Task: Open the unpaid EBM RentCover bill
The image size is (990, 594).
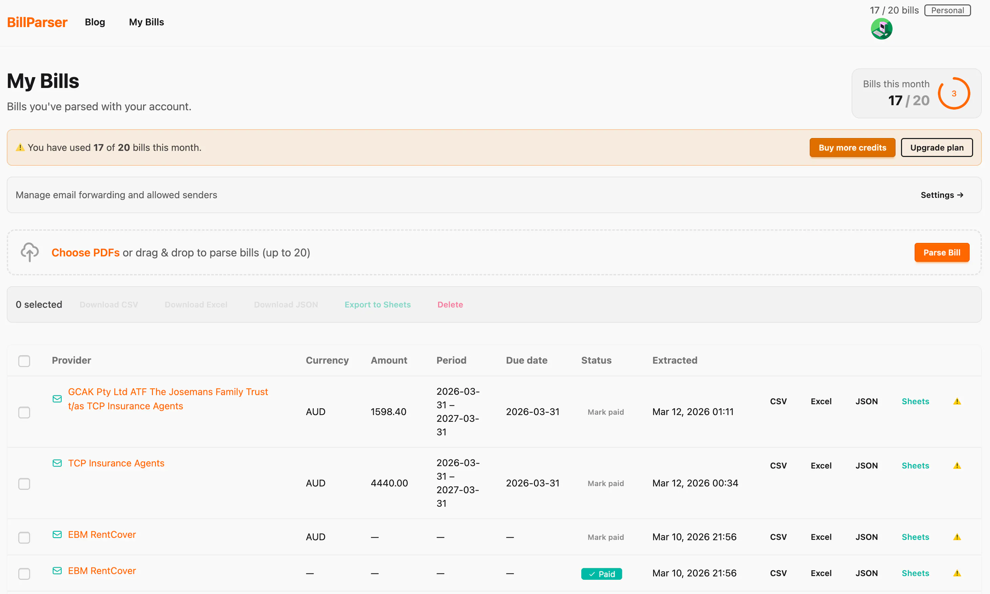Action: (102, 534)
